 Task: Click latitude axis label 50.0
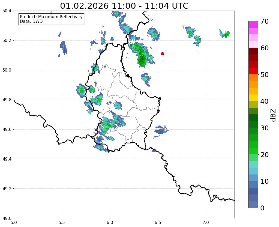point(7,70)
